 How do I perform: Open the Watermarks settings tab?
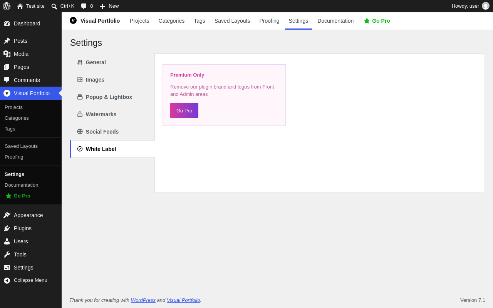[x=112, y=114]
